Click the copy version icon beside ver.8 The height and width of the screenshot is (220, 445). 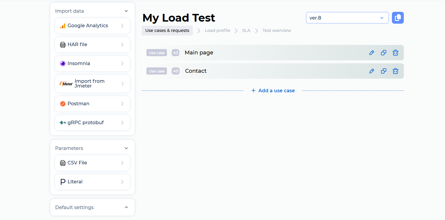[x=398, y=18]
